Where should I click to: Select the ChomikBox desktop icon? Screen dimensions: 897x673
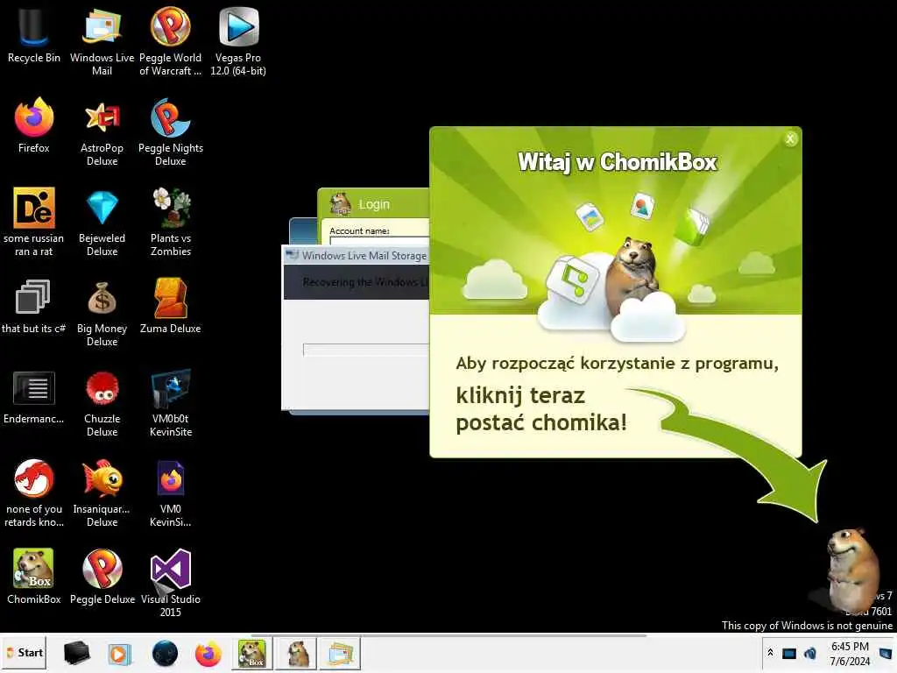tap(34, 577)
